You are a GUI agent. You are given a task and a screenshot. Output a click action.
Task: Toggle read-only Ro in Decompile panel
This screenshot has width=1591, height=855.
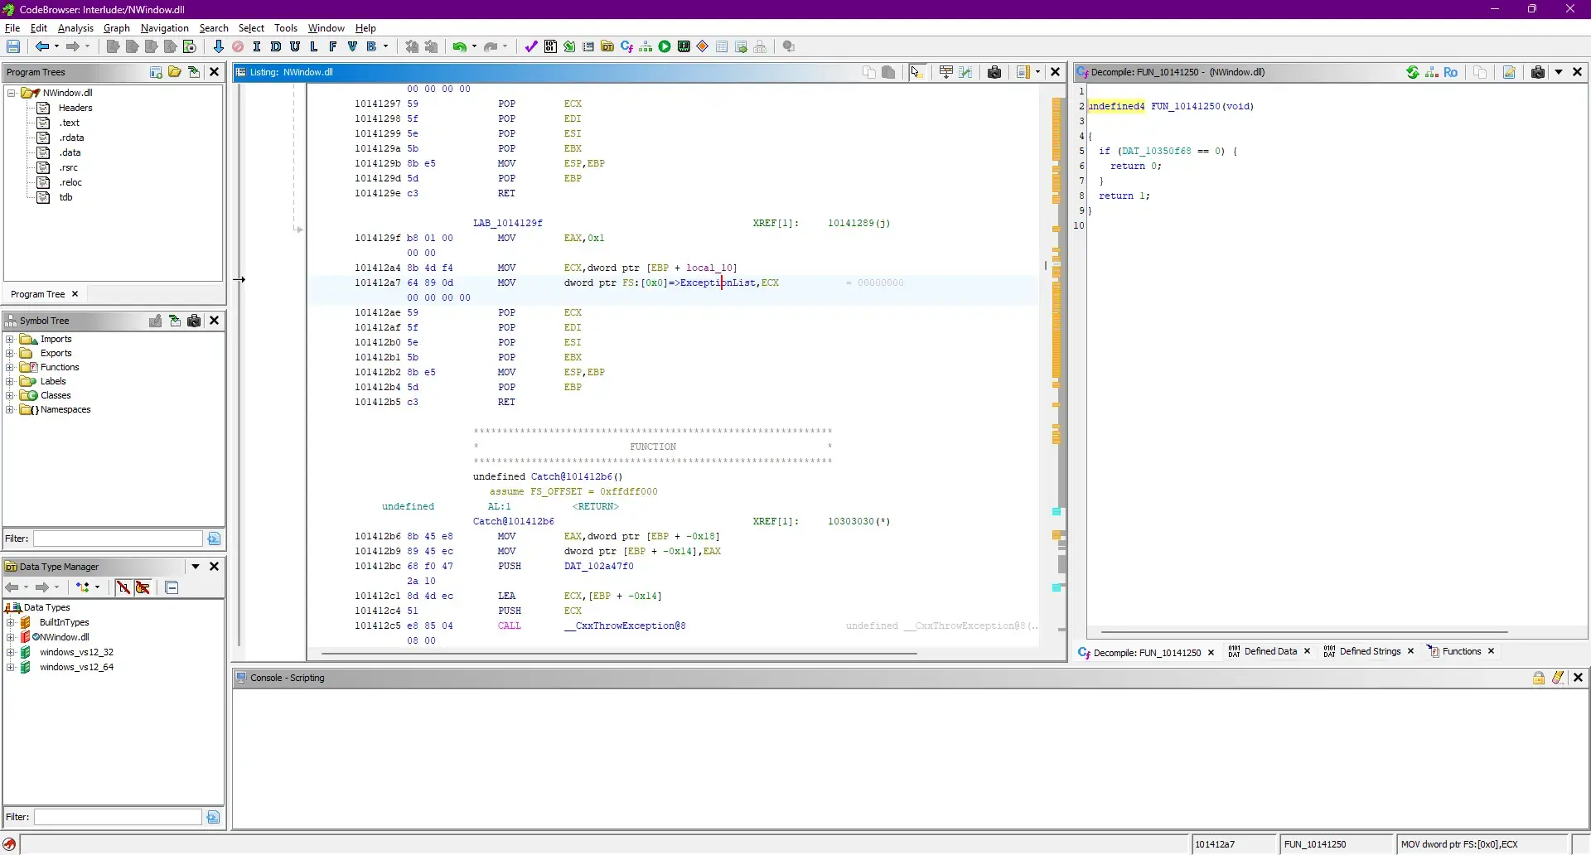pyautogui.click(x=1450, y=72)
